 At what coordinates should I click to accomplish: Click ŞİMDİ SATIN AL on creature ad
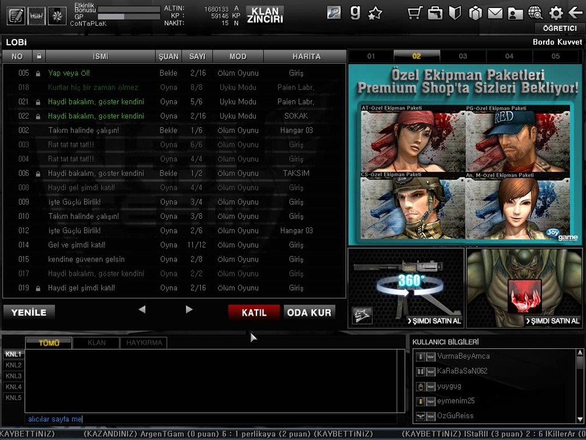tap(553, 321)
